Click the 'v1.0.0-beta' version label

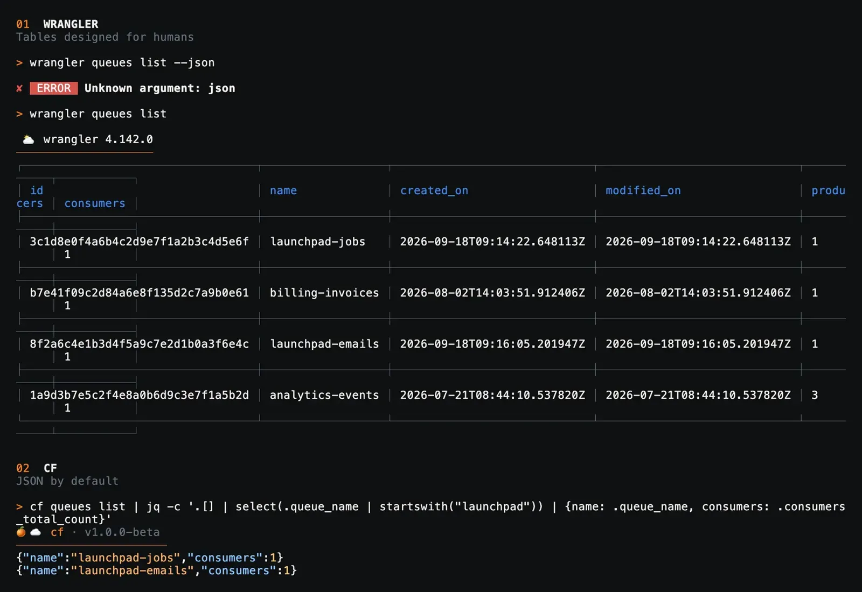coord(122,532)
